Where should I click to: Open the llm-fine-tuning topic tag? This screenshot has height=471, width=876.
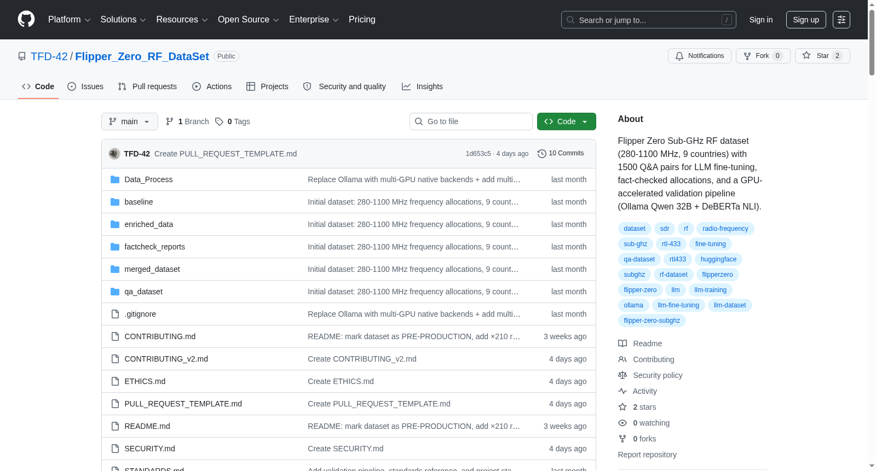click(x=678, y=305)
